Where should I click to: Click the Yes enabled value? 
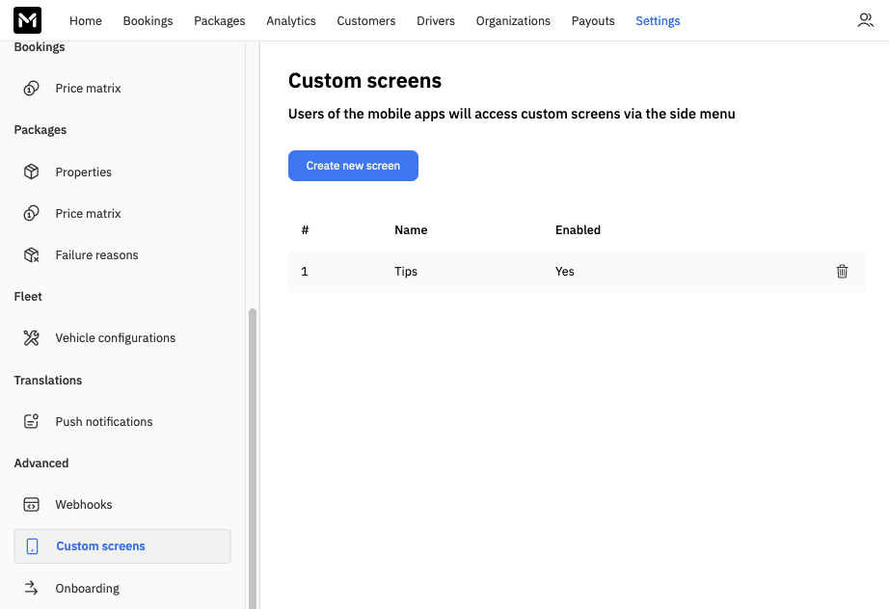(565, 272)
